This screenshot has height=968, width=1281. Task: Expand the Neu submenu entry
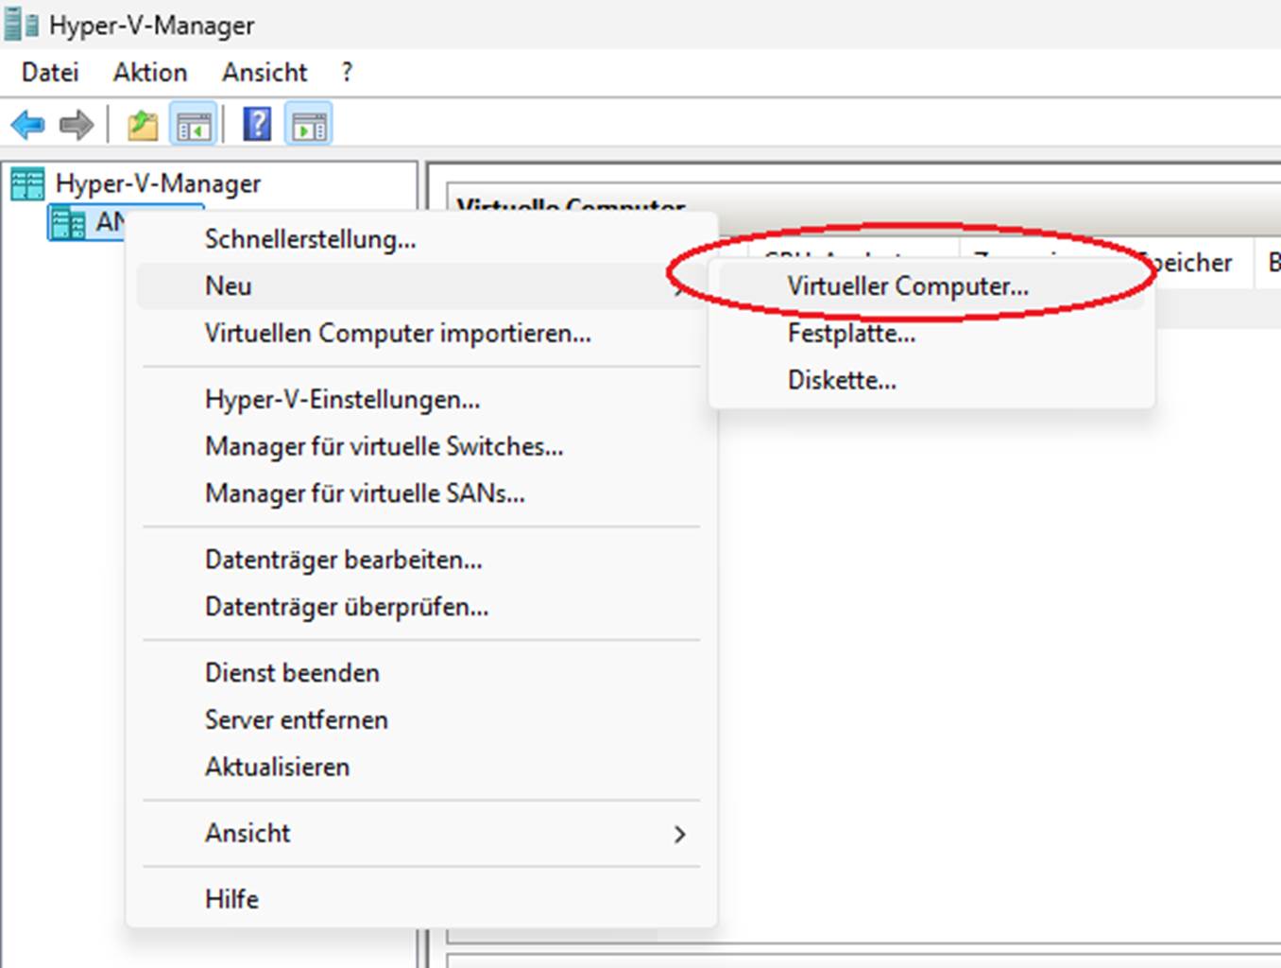pyautogui.click(x=422, y=286)
